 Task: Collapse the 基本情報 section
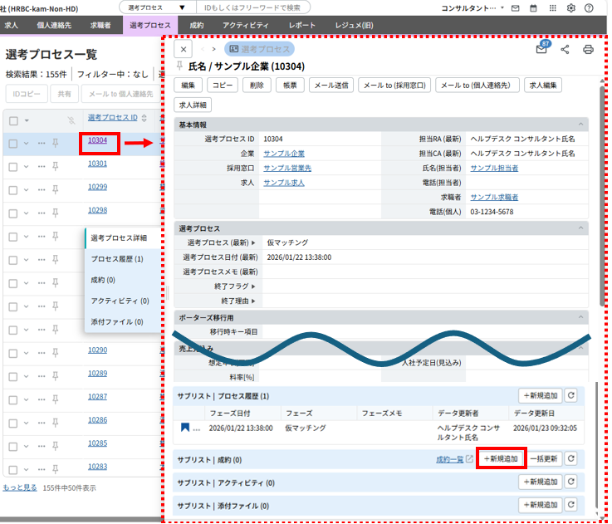pyautogui.click(x=581, y=125)
